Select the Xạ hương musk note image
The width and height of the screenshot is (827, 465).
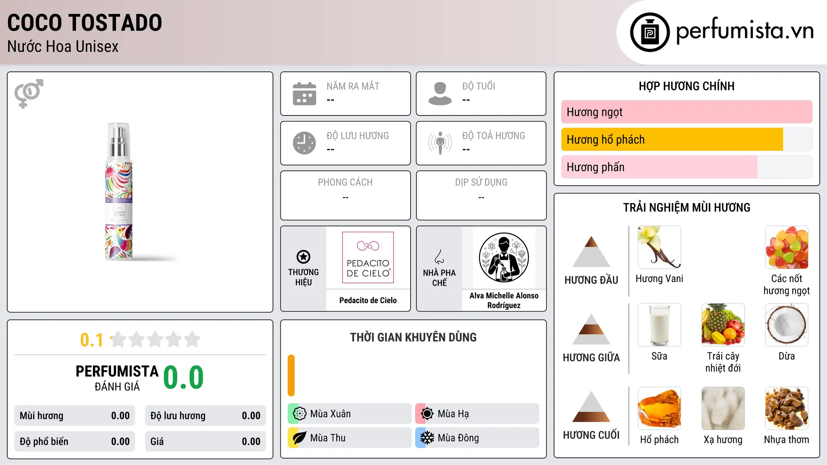pyautogui.click(x=723, y=408)
